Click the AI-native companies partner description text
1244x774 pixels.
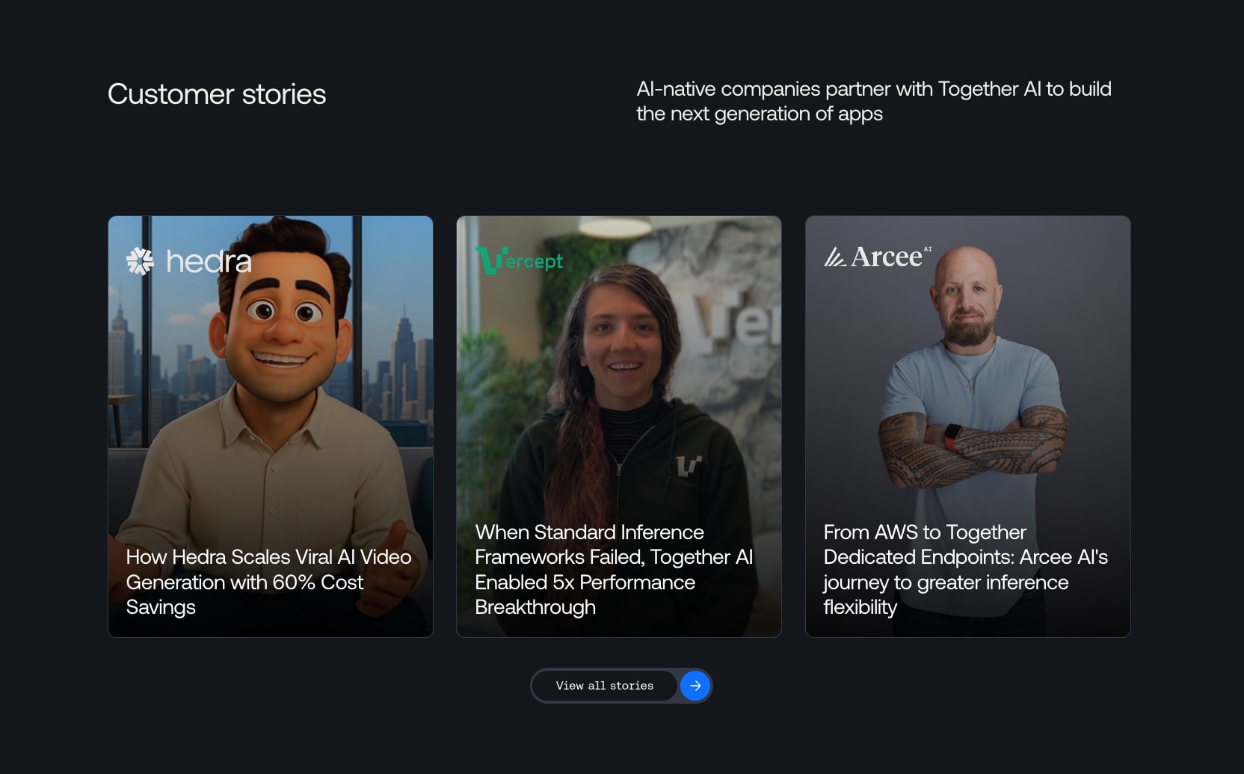(874, 101)
